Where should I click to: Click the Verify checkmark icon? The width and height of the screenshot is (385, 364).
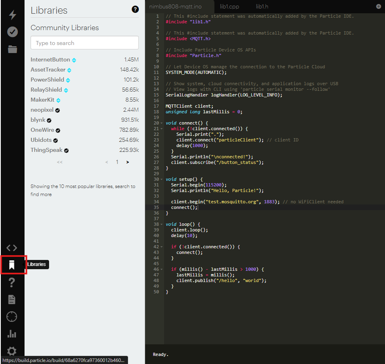pos(12,32)
